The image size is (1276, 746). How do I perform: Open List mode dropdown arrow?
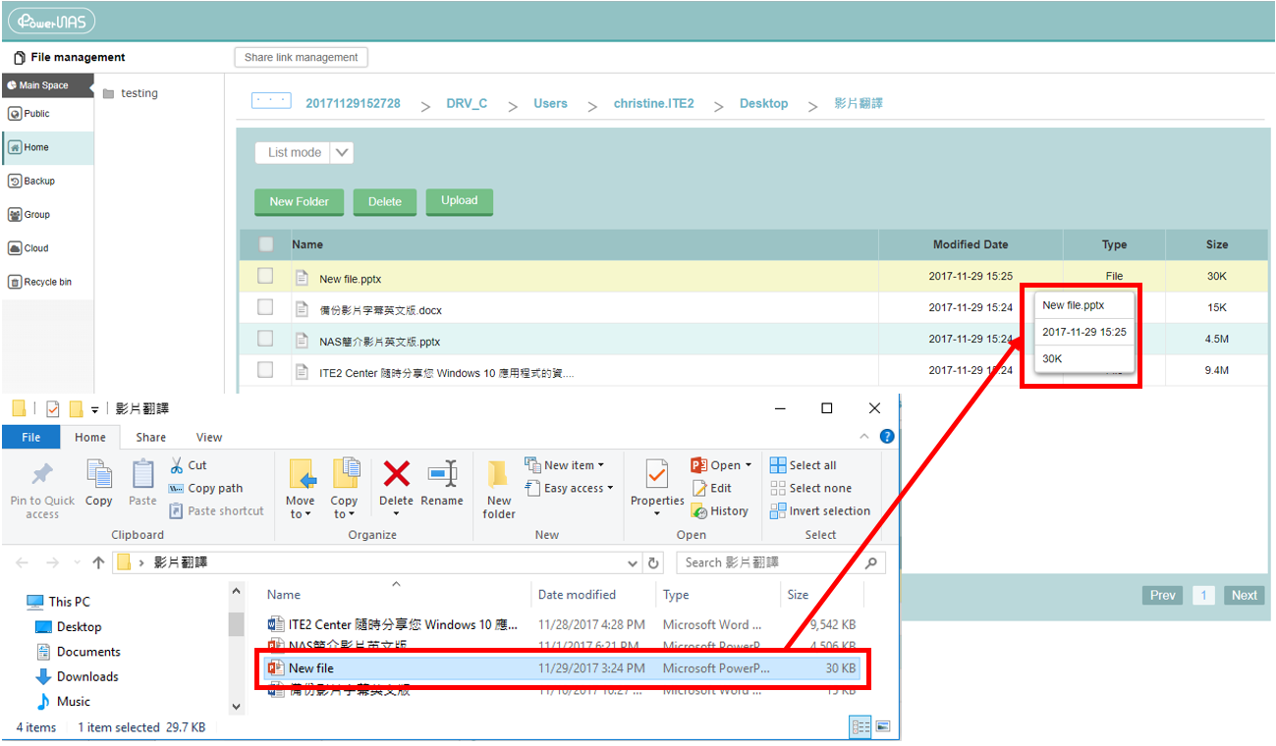tap(342, 152)
